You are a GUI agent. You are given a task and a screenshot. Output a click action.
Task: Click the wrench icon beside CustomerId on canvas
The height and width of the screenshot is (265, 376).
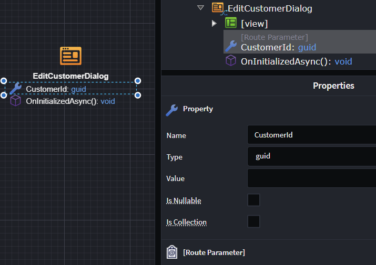click(16, 89)
